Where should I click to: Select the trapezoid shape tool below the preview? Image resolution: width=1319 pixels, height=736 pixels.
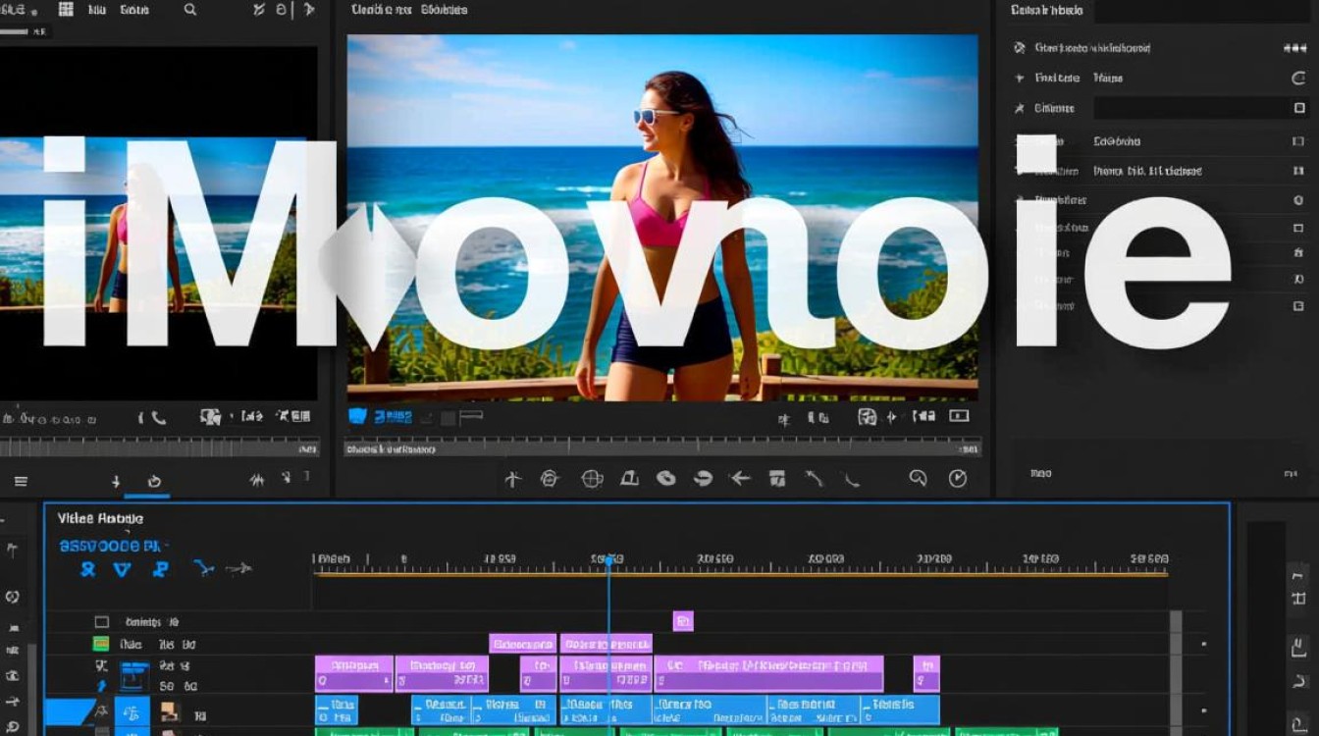click(x=630, y=478)
